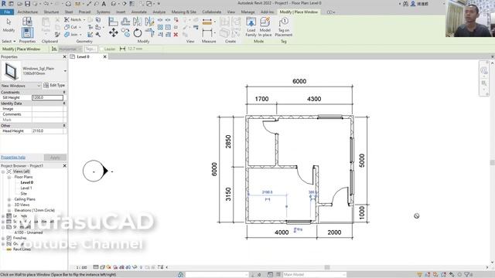Screen dimensions: 495x278
Task: Open the Select panel dropdown
Action: (x=9, y=41)
